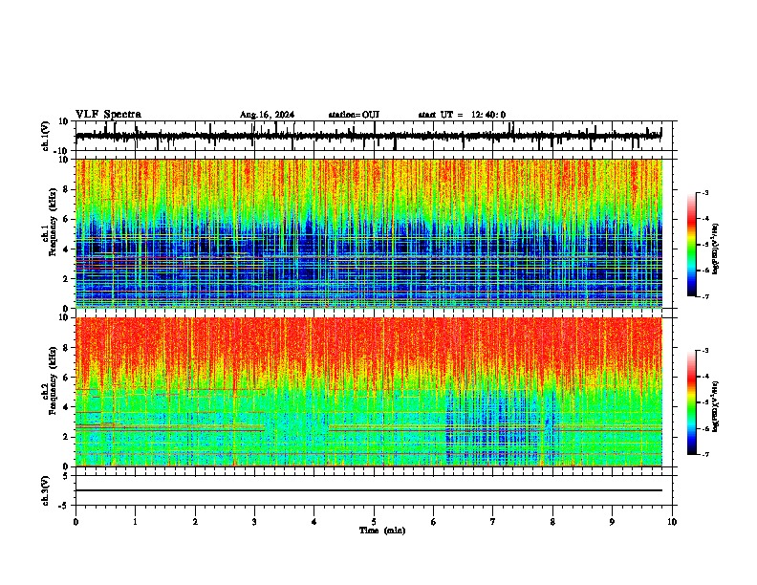Click the 2 kHz tick of ch.2 spectrogram

click(66, 437)
